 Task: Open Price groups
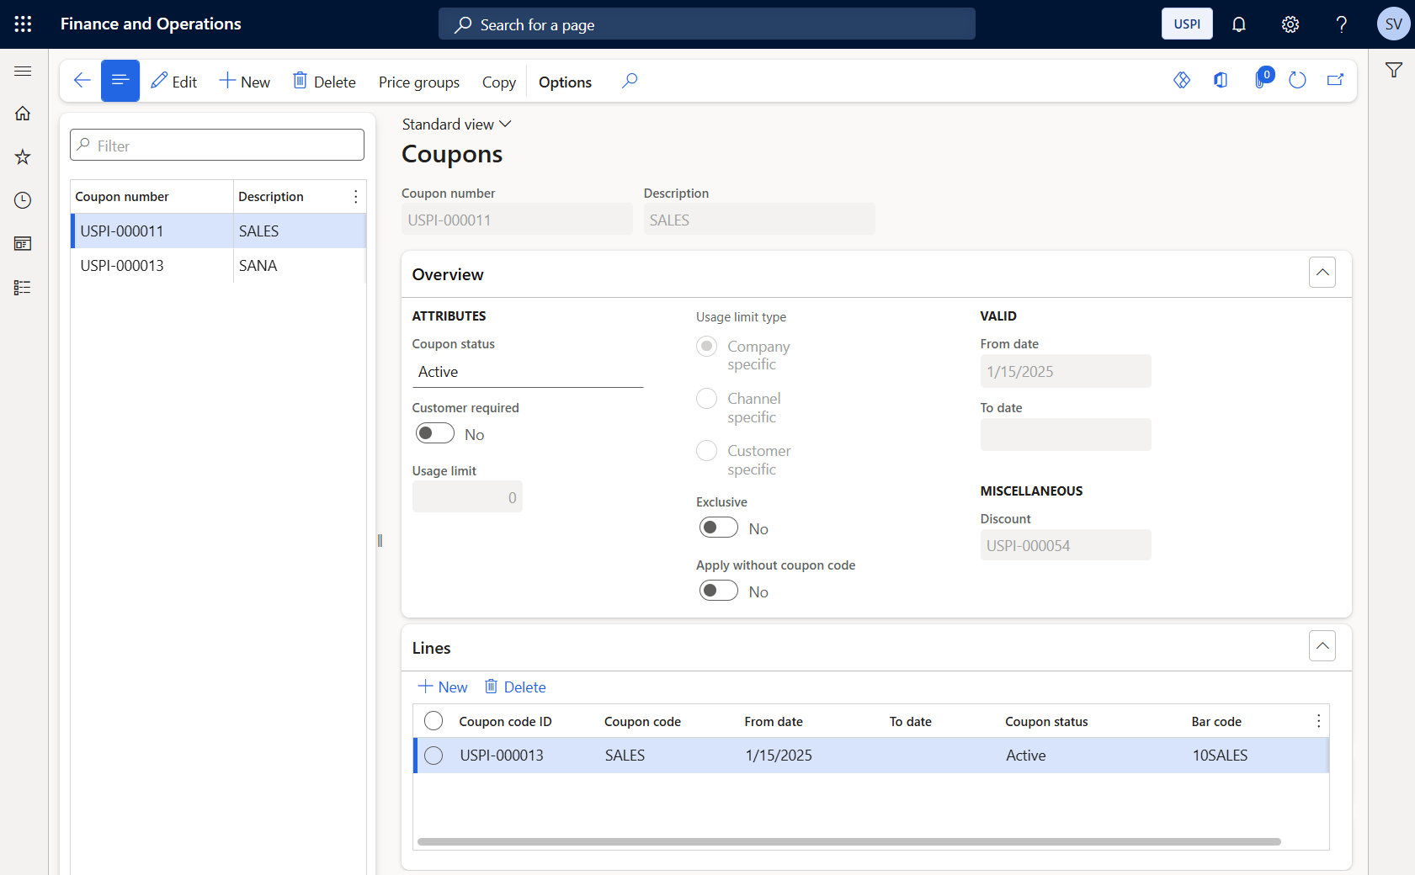(x=419, y=82)
